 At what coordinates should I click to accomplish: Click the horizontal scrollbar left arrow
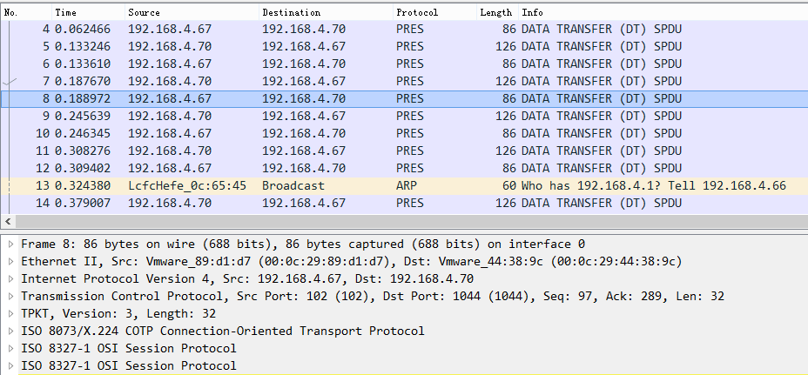pos(8,222)
